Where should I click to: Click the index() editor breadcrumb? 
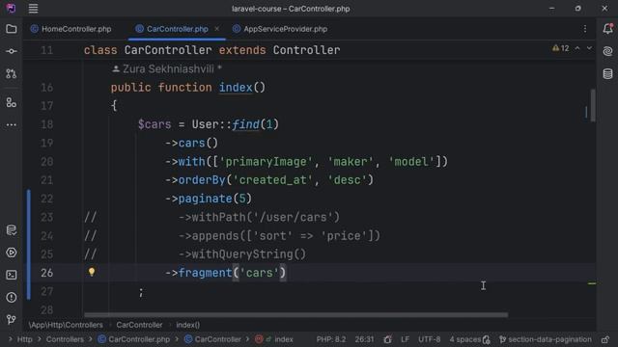(188, 325)
